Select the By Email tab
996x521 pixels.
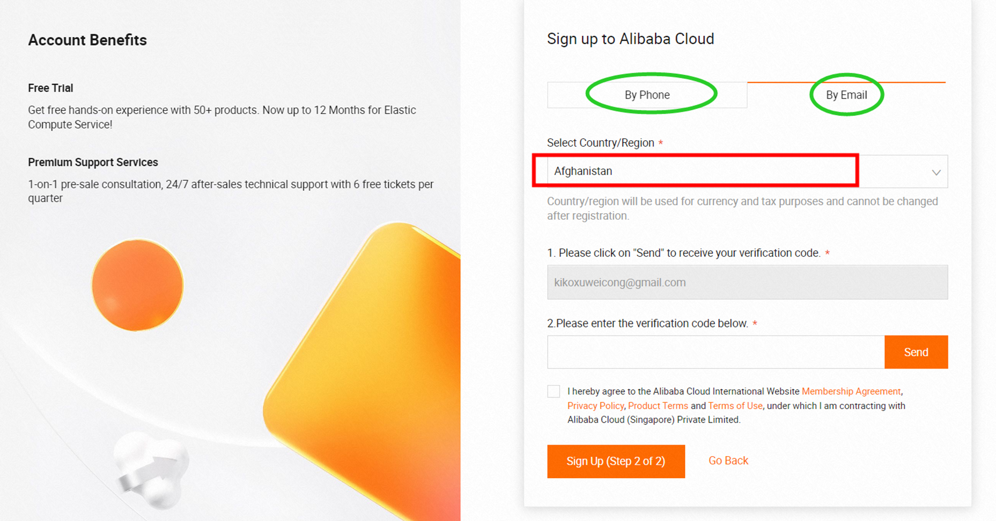[x=846, y=95]
